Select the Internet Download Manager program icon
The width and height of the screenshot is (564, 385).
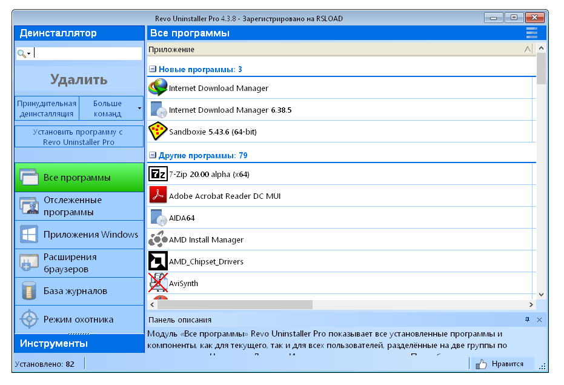[157, 88]
